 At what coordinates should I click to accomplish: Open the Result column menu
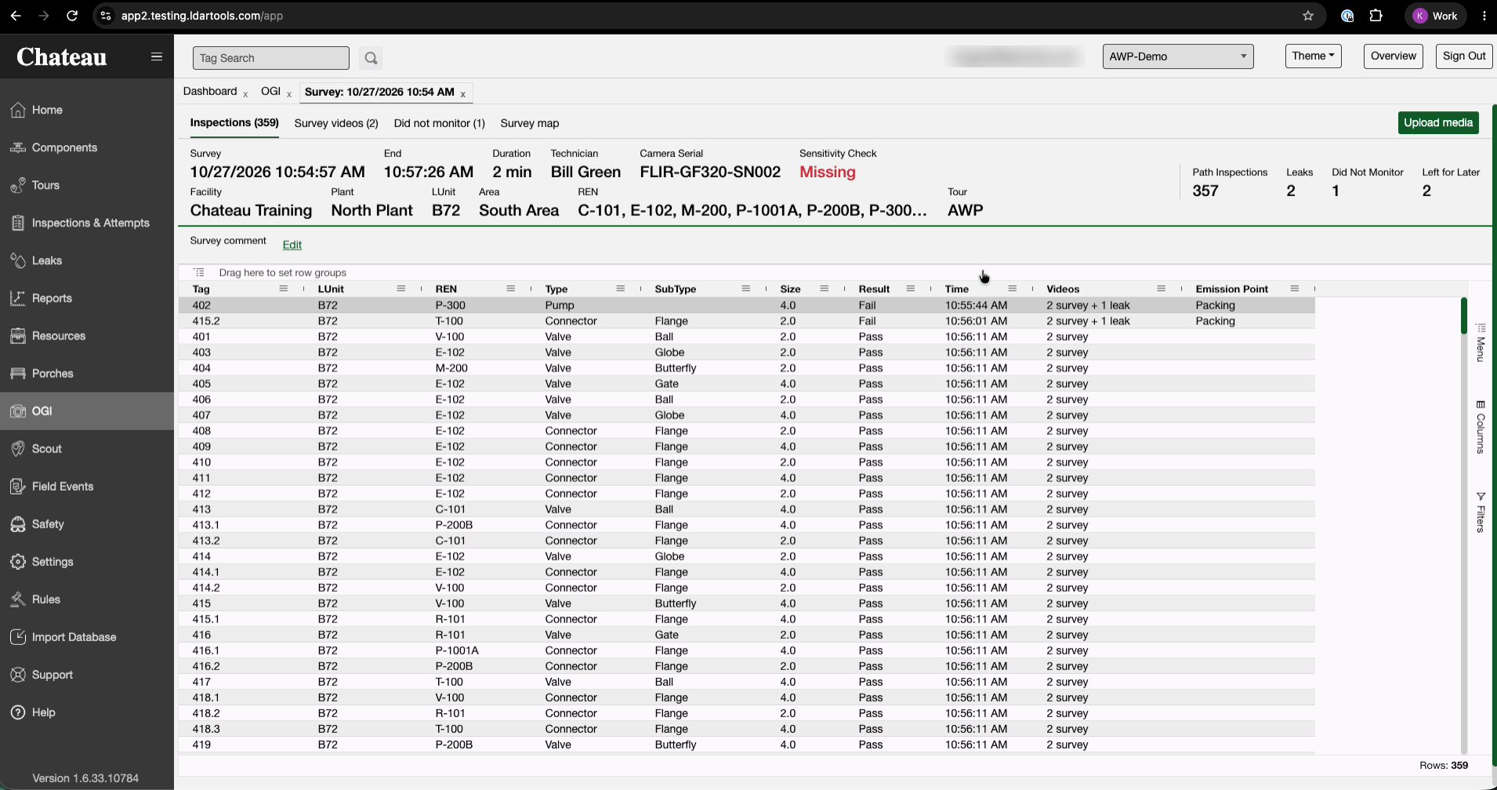(911, 289)
